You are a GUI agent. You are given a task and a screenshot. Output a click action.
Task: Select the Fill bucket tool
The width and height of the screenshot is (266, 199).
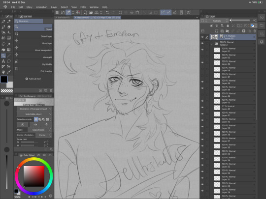click(x=3, y=50)
